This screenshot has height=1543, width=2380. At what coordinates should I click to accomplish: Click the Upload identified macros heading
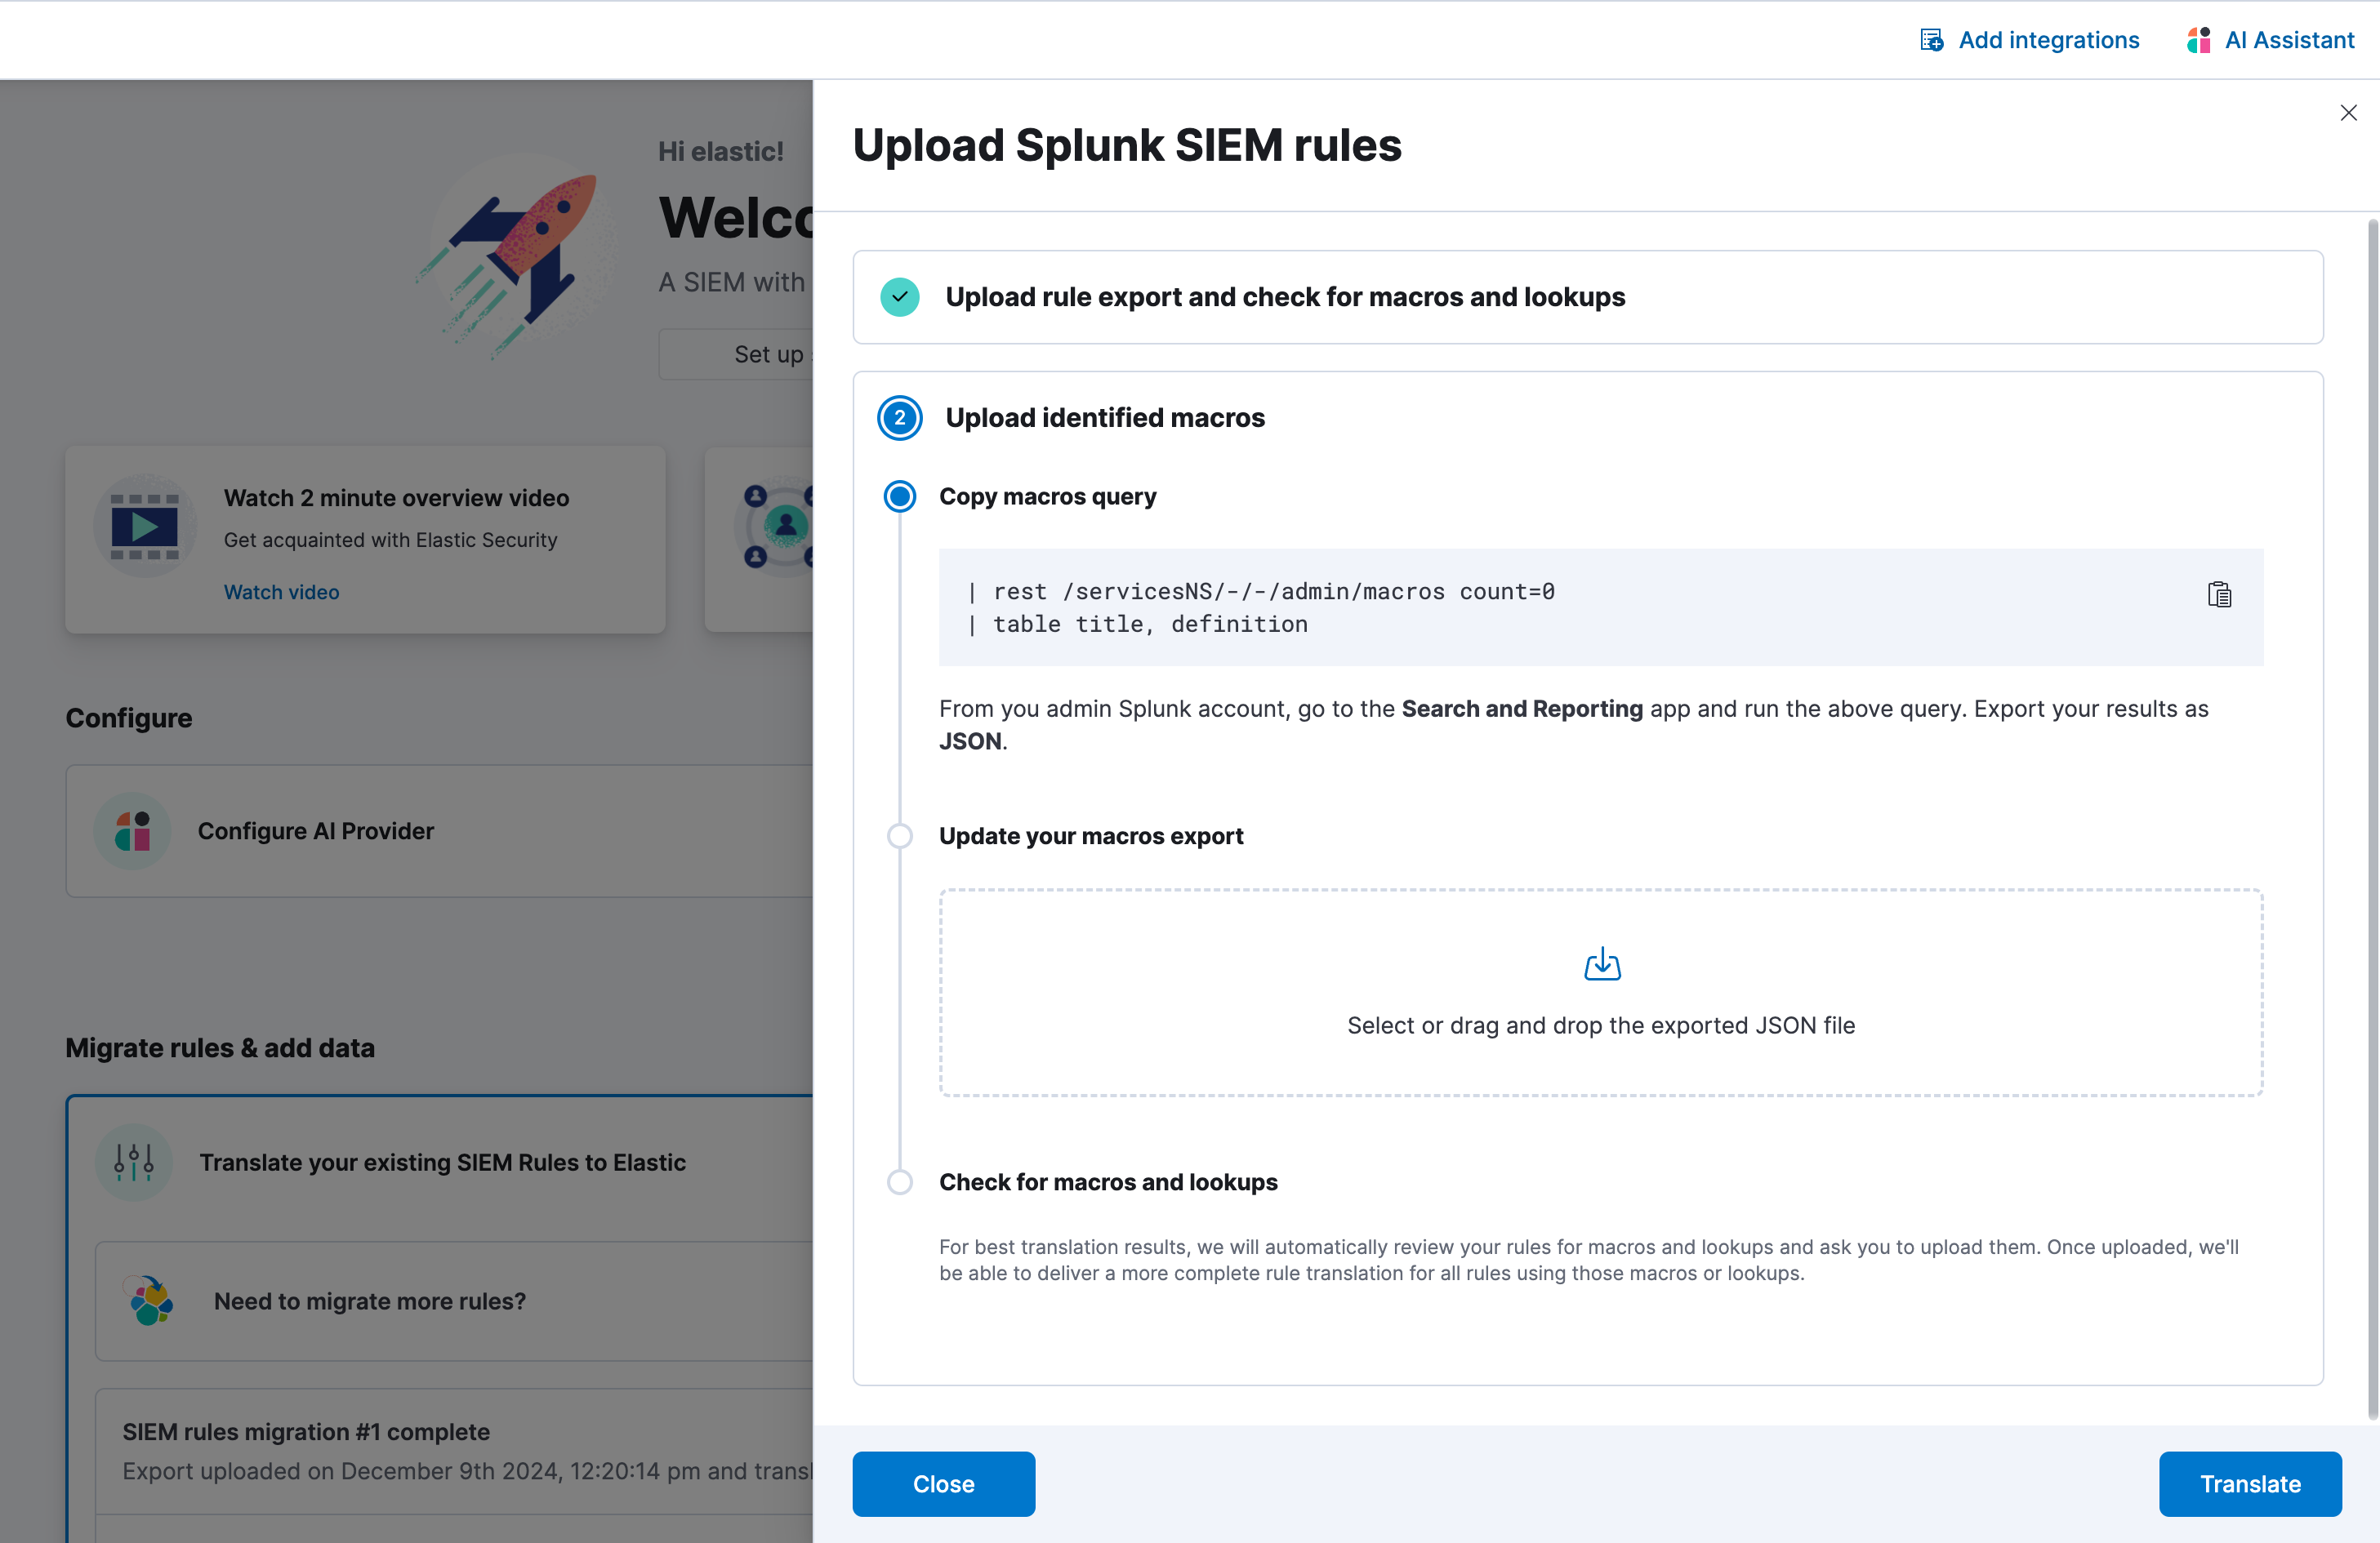1105,418
